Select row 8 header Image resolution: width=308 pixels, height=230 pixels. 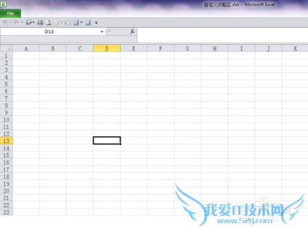point(6,105)
